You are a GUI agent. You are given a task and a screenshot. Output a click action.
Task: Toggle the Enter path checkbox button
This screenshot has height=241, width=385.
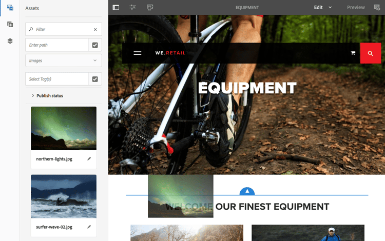pyautogui.click(x=95, y=45)
